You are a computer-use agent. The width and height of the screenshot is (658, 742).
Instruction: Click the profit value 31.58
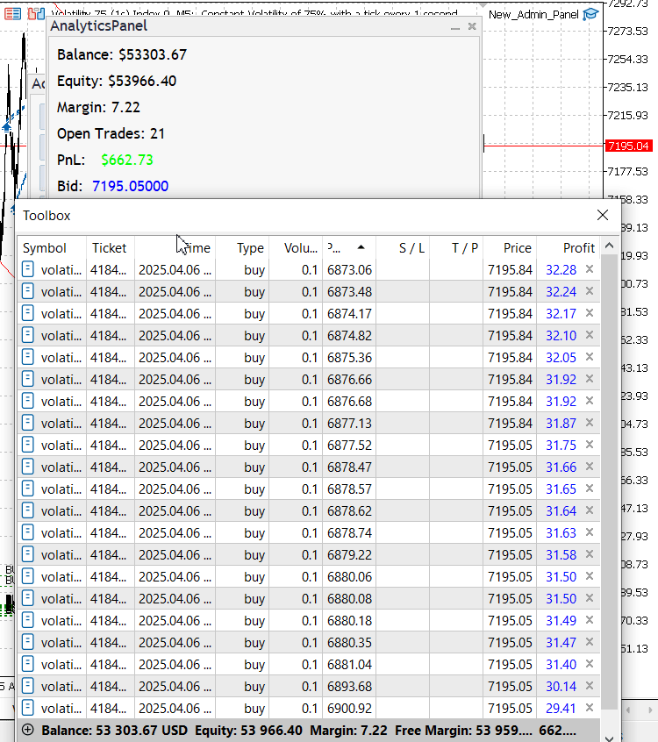(x=561, y=554)
